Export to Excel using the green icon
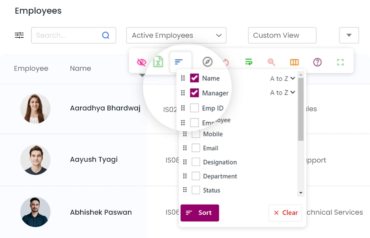Image resolution: width=370 pixels, height=238 pixels. point(158,62)
